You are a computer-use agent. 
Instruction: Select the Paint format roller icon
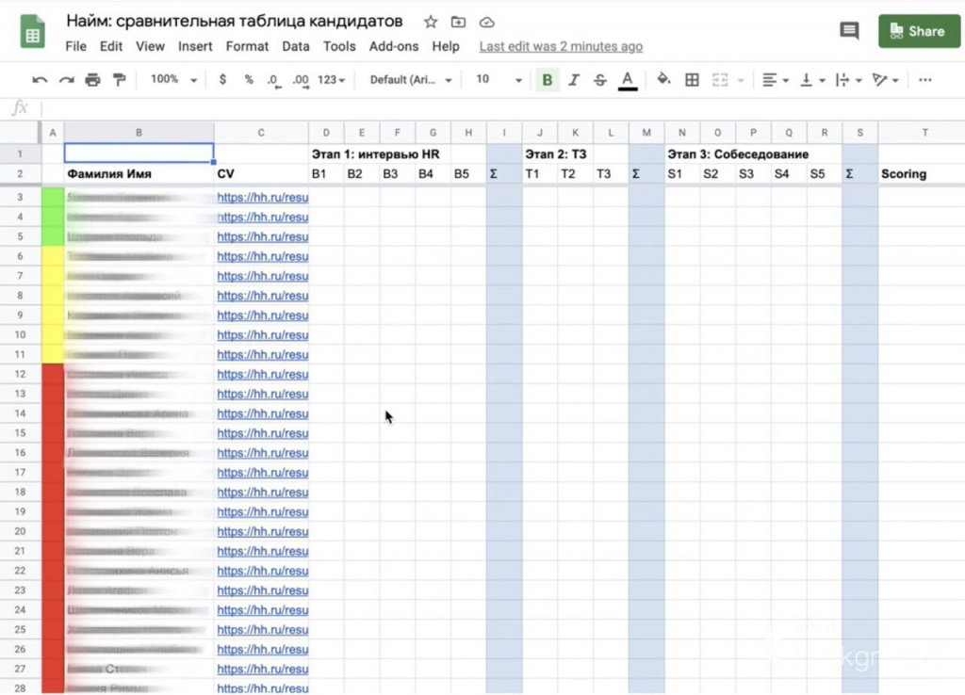(x=119, y=80)
